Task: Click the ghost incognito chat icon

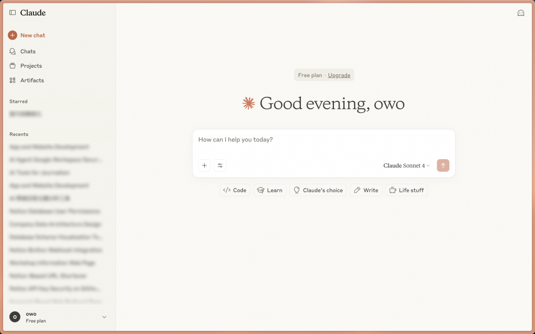Action: point(521,13)
